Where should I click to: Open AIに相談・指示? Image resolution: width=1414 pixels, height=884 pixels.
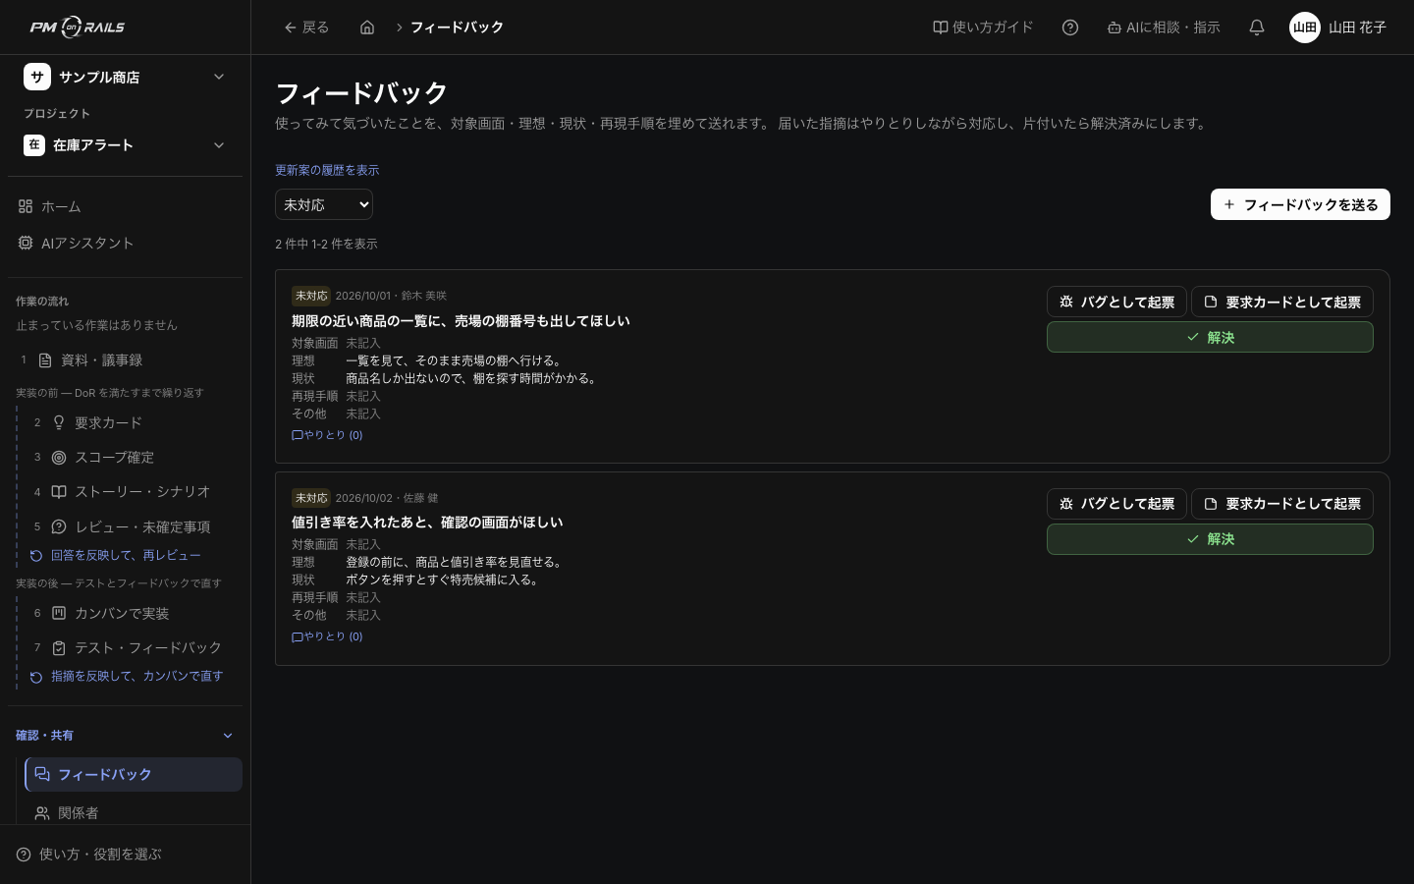tap(1164, 28)
